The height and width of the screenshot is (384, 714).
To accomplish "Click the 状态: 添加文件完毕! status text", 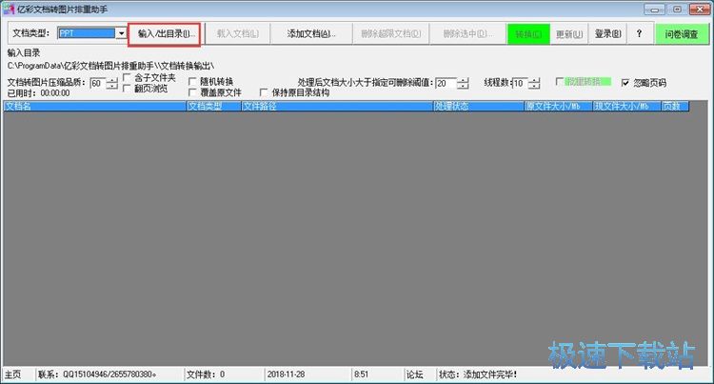I will pos(478,374).
